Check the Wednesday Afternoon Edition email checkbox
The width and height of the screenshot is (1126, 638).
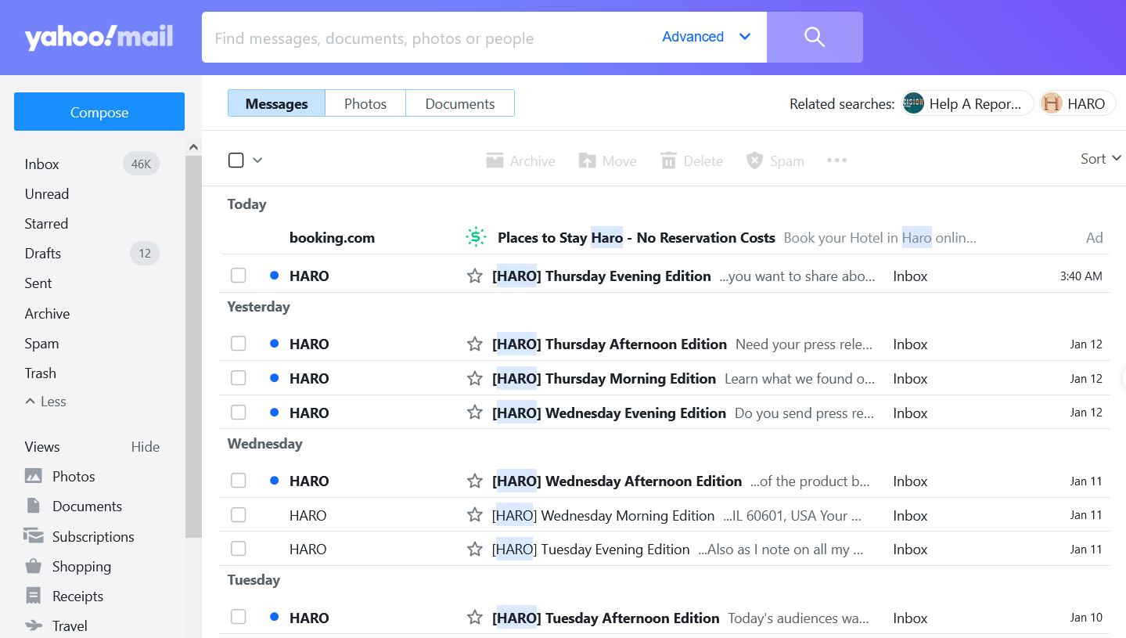[239, 481]
